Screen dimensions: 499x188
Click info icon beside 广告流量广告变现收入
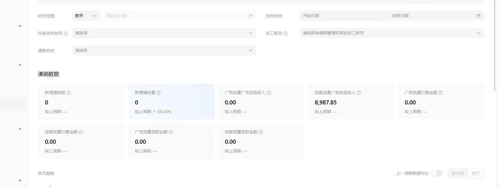[269, 93]
